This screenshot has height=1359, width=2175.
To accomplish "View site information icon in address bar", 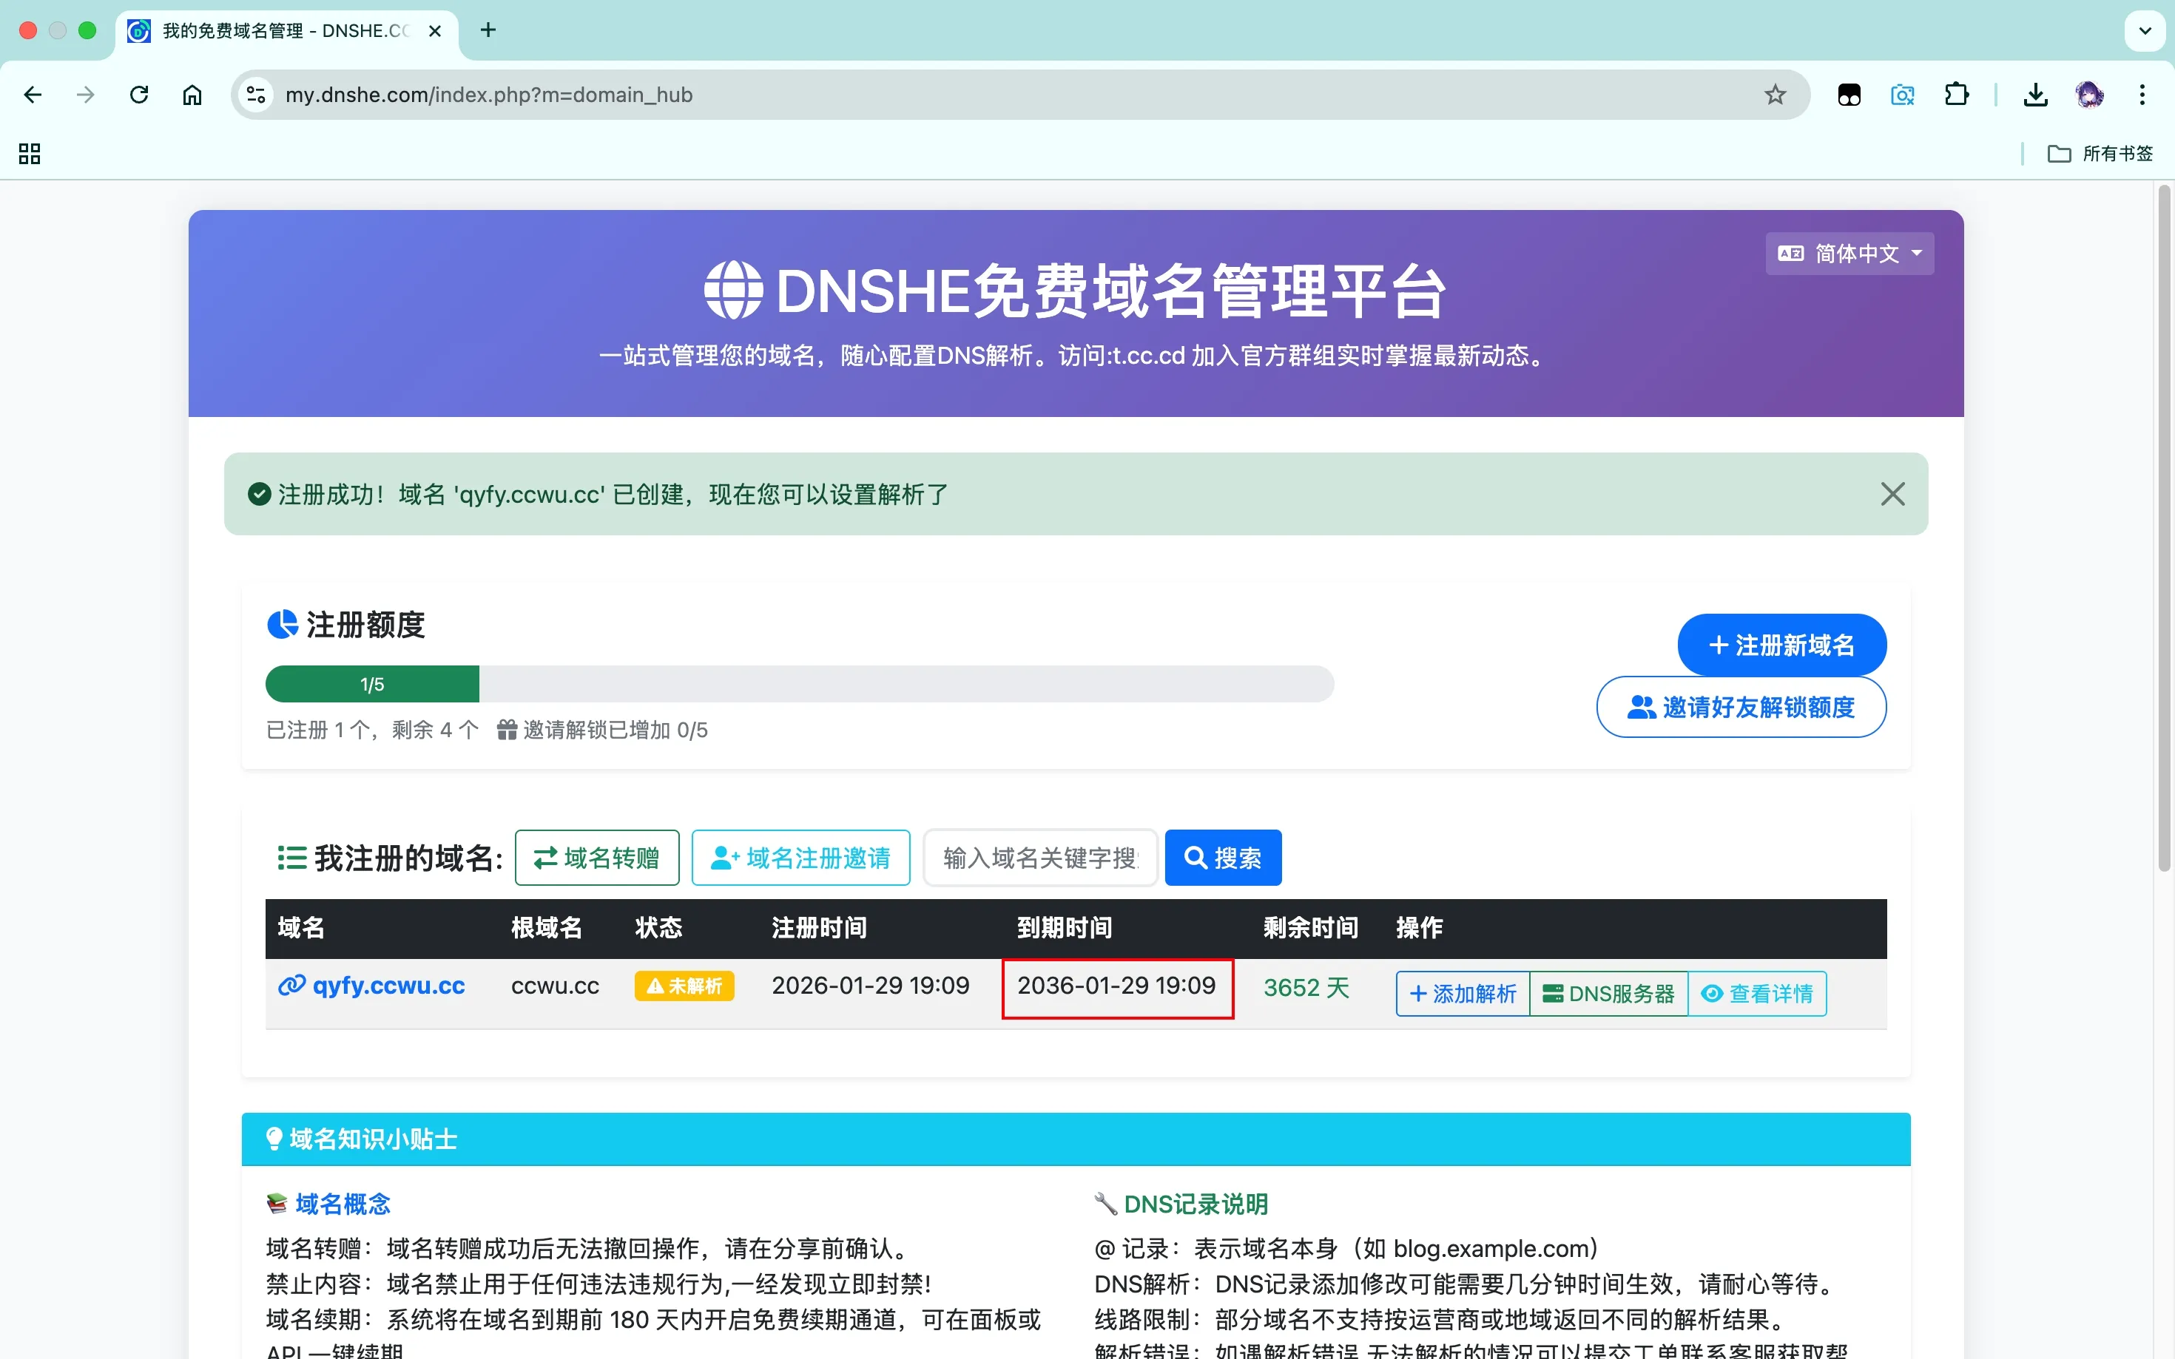I will 255,95.
